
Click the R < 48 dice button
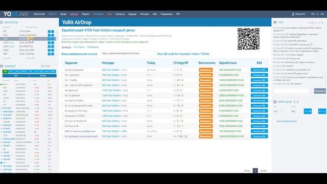pos(308,111)
